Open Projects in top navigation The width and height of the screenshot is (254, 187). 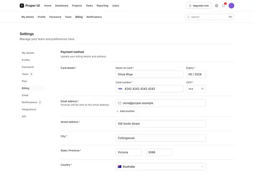[x=77, y=6]
